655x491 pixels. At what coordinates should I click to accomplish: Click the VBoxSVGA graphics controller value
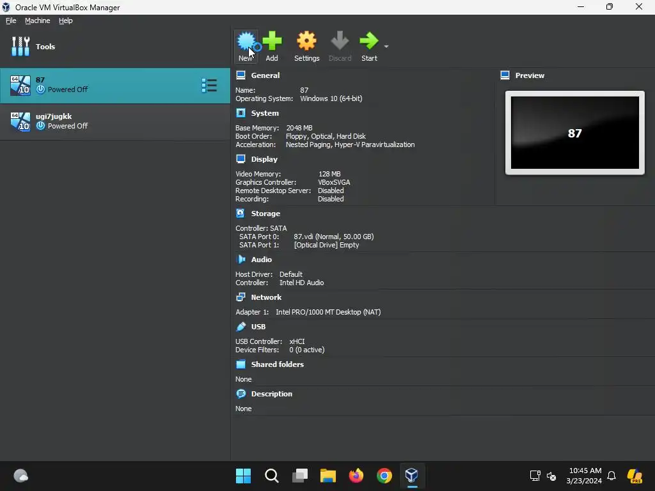[334, 182]
